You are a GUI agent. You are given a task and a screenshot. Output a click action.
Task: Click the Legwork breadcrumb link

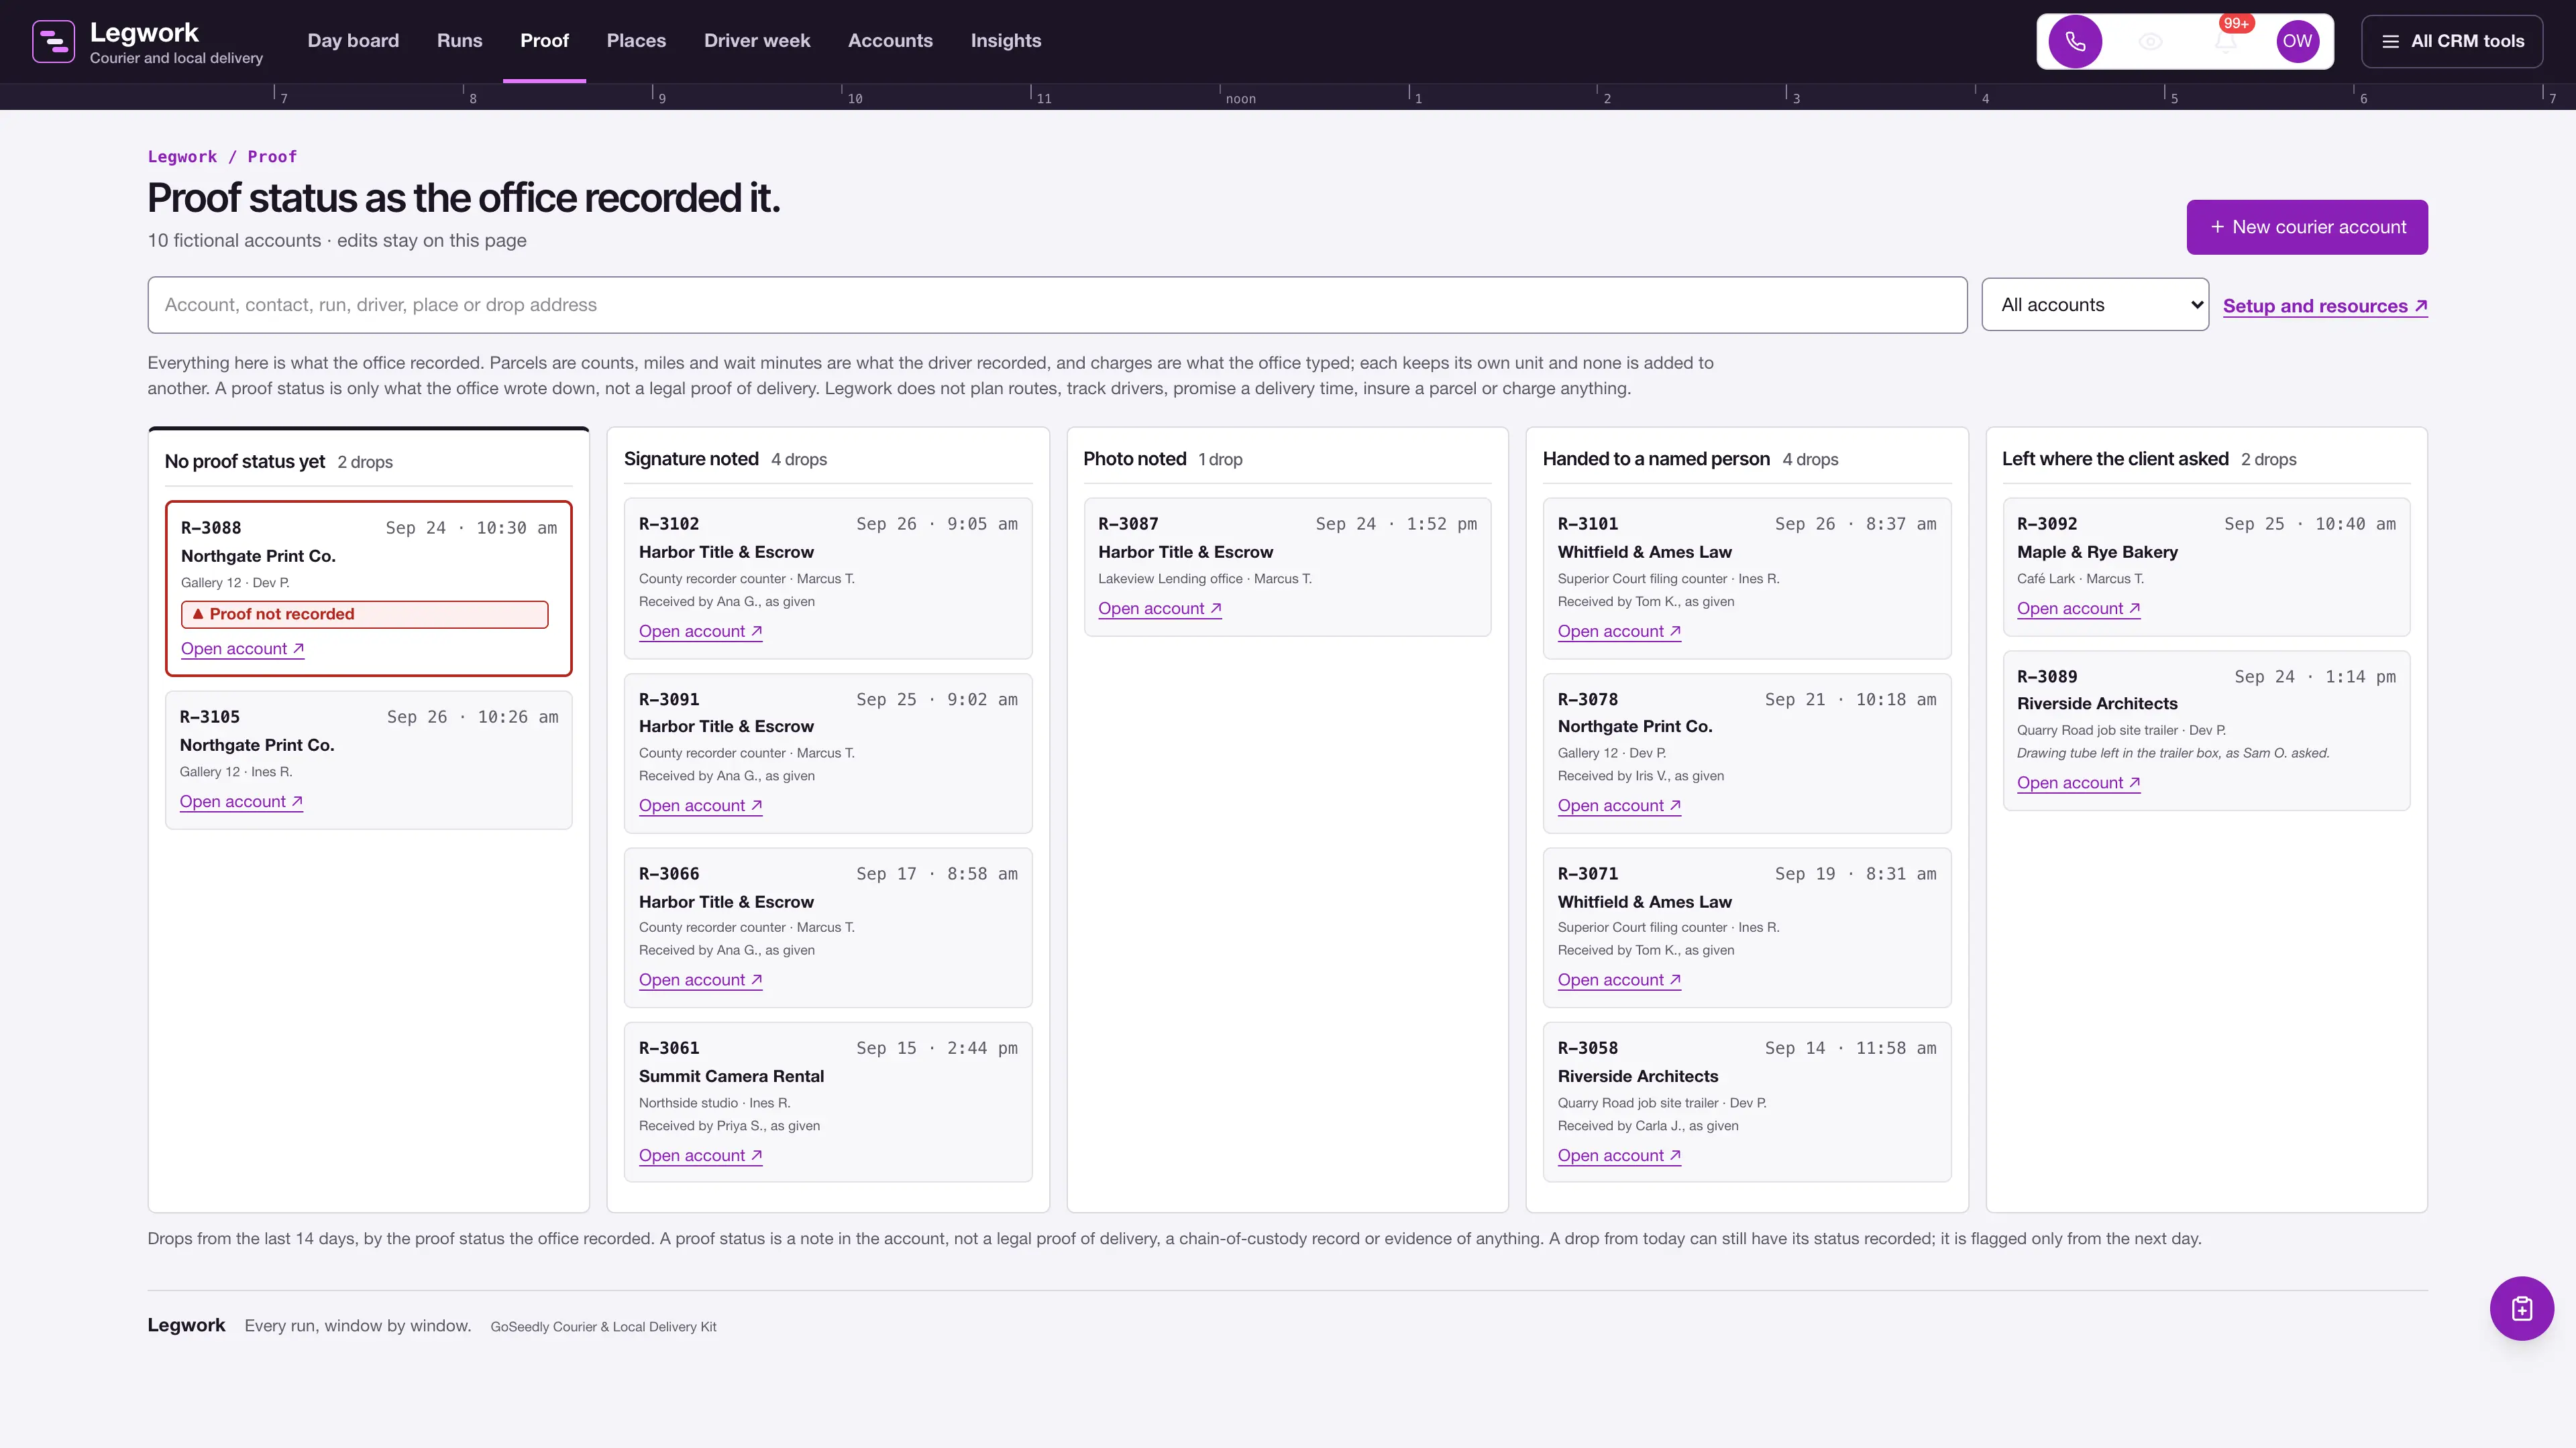coord(182,157)
